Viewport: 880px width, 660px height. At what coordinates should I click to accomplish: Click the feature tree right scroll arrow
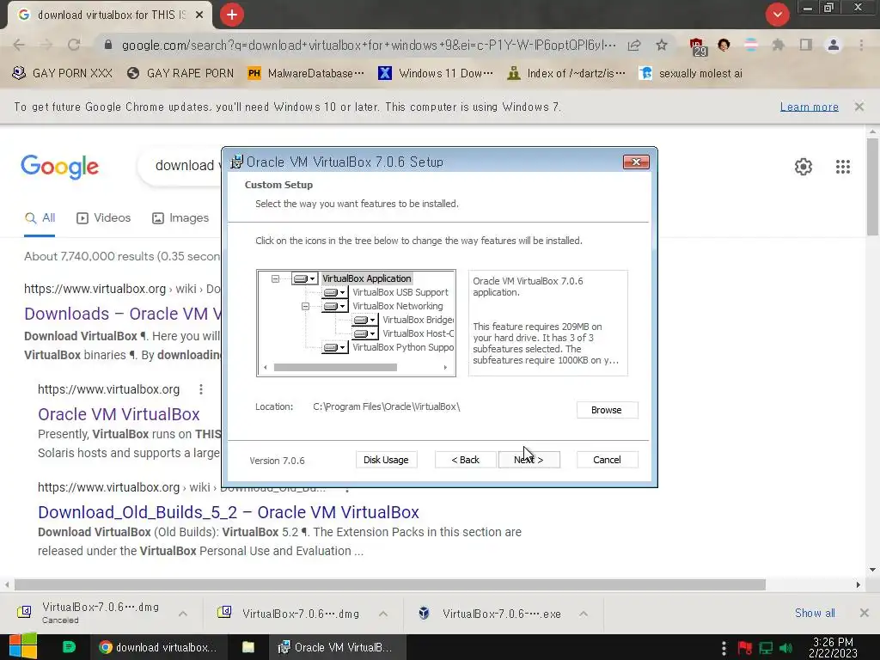[x=445, y=368]
